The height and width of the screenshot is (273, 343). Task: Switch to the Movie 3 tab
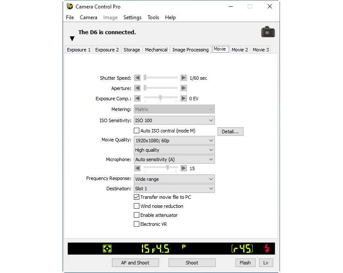[261, 50]
